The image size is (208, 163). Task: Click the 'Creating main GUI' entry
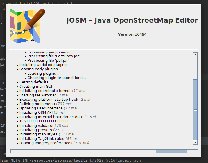[x=36, y=87]
